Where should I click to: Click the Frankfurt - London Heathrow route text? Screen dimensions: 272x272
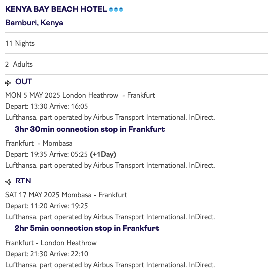[x=51, y=243]
